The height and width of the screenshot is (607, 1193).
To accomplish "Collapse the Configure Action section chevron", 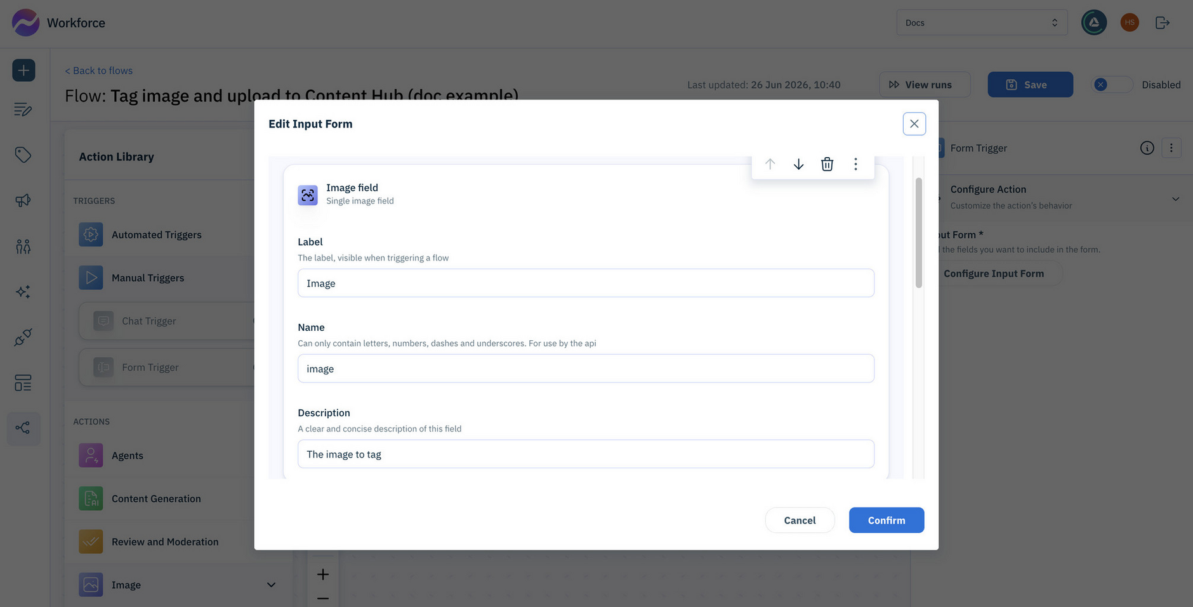I will coord(1175,199).
